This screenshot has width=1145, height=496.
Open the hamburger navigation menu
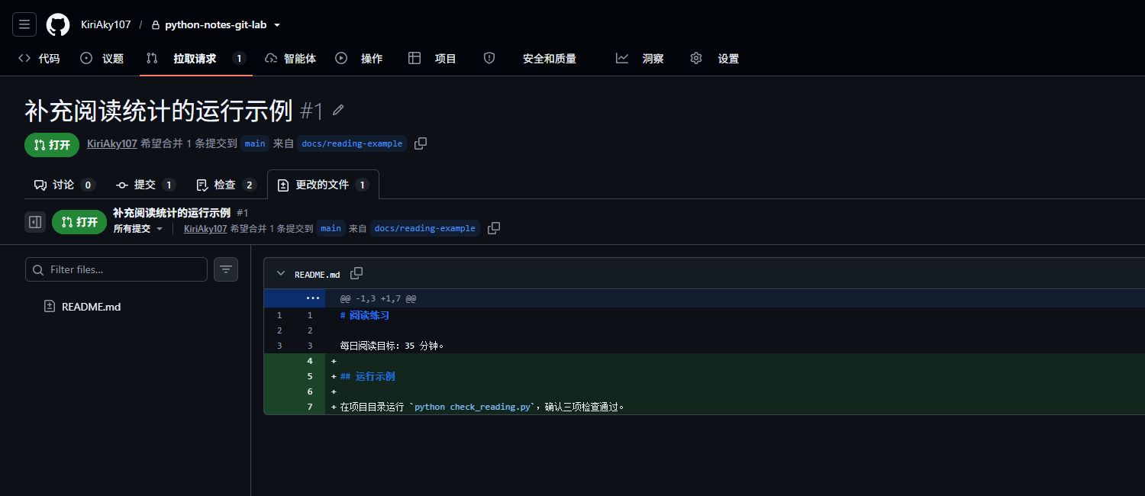[x=24, y=24]
